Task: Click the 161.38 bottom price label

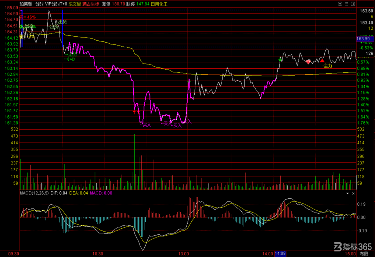Action: (x=11, y=123)
